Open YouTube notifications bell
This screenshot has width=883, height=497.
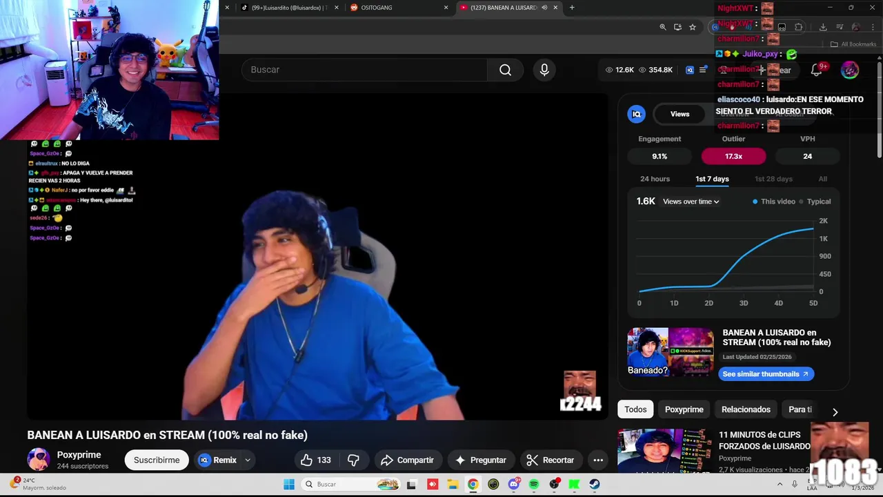pos(816,70)
